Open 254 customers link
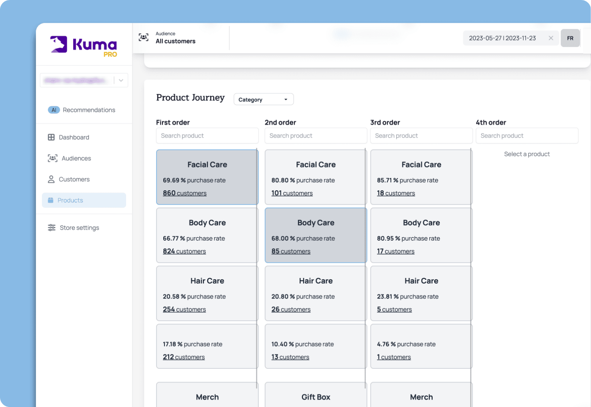This screenshot has height=407, width=591. pos(184,309)
